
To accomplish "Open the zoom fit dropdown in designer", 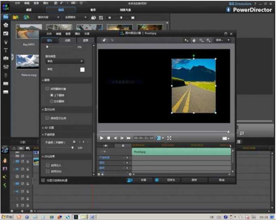I will pos(222,40).
